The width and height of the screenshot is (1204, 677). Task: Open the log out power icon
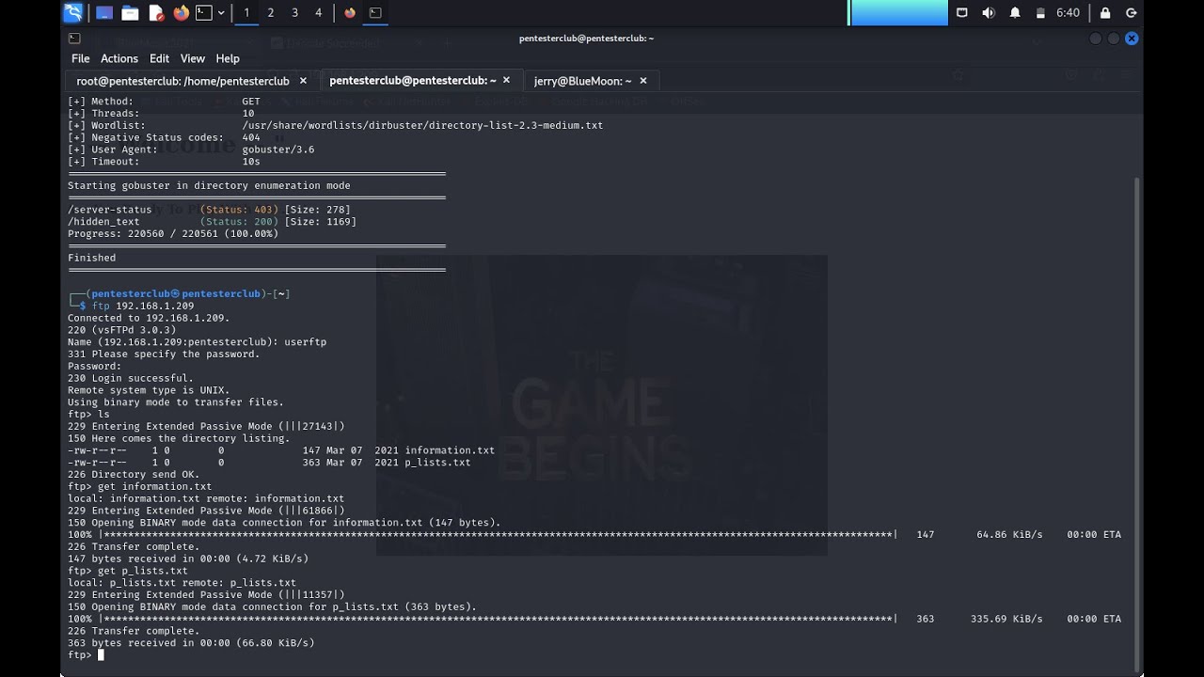(x=1132, y=13)
